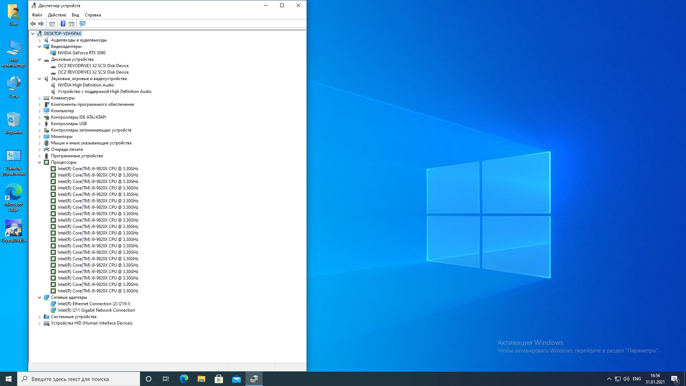
Task: Expand Системные устройства category
Action: coord(40,317)
